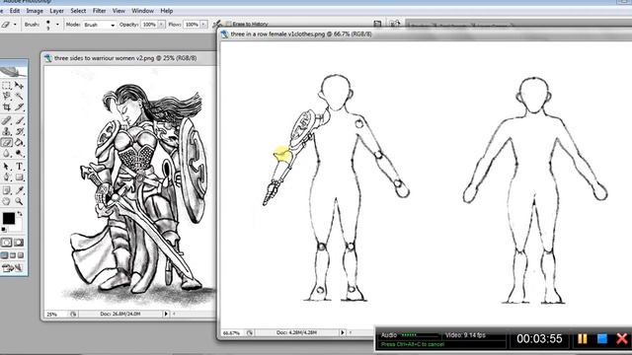Click the 25% zoom field in warriour women window

tap(55, 314)
